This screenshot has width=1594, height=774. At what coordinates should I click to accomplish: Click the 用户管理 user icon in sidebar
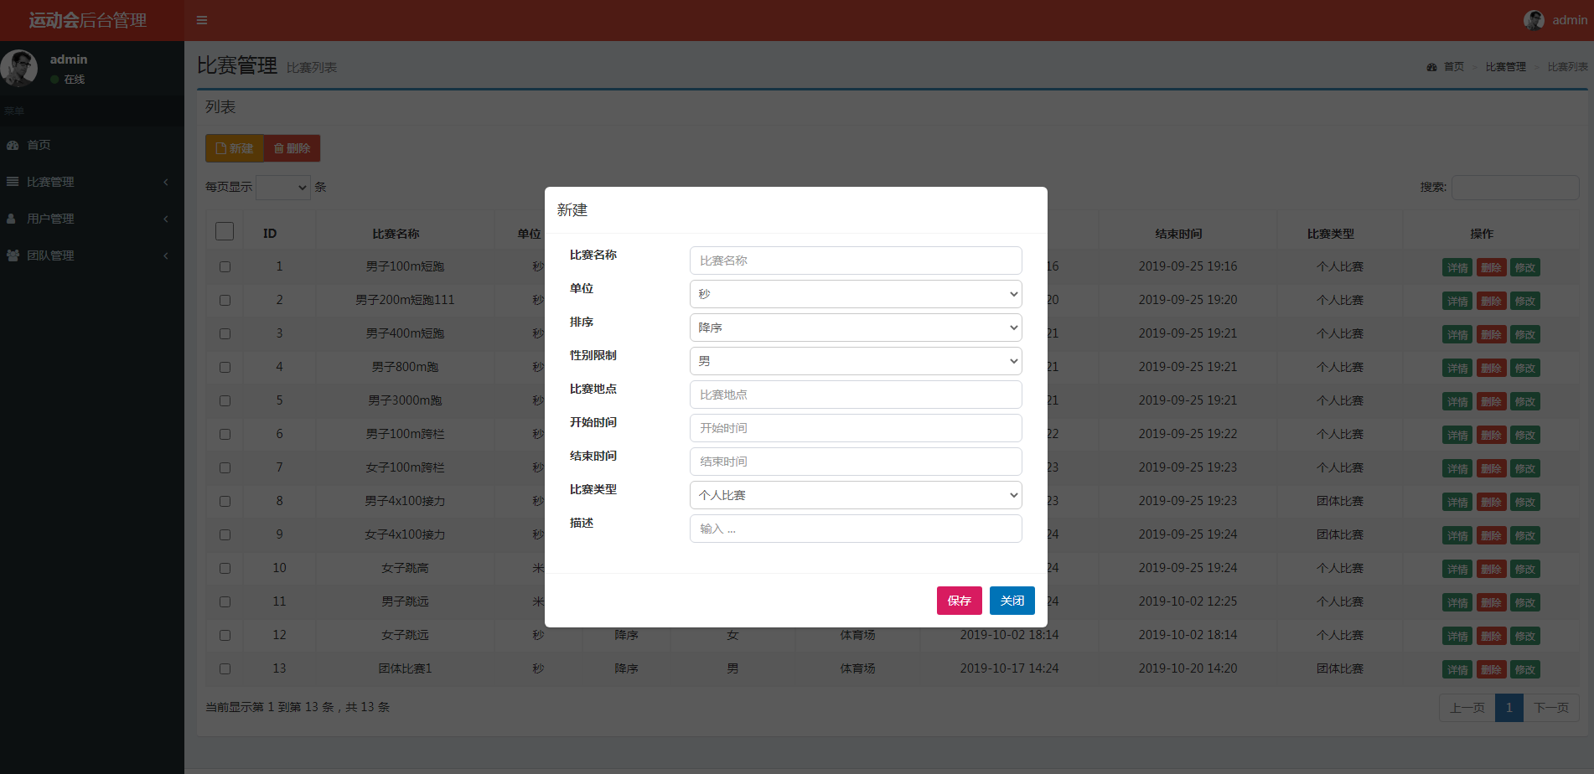tap(12, 219)
